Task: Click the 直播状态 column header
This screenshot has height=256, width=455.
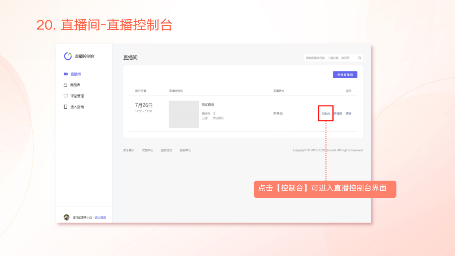Action: [x=279, y=91]
